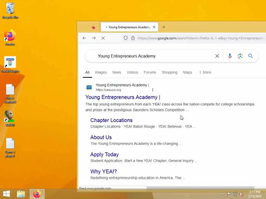Viewport: 266px width, 199px height.
Task: Open File Explorer from the taskbar
Action: pyautogui.click(x=21, y=194)
